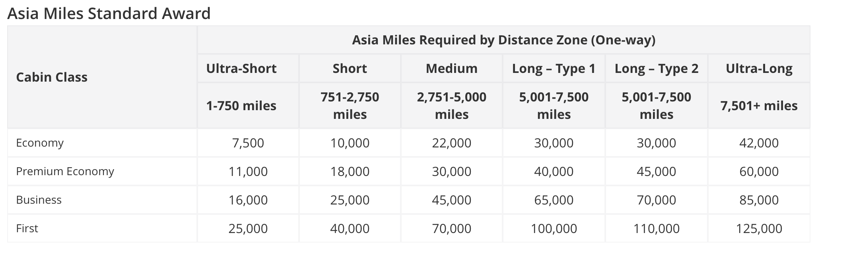Click the First class row label
This screenshot has height=256, width=851.
pos(27,228)
